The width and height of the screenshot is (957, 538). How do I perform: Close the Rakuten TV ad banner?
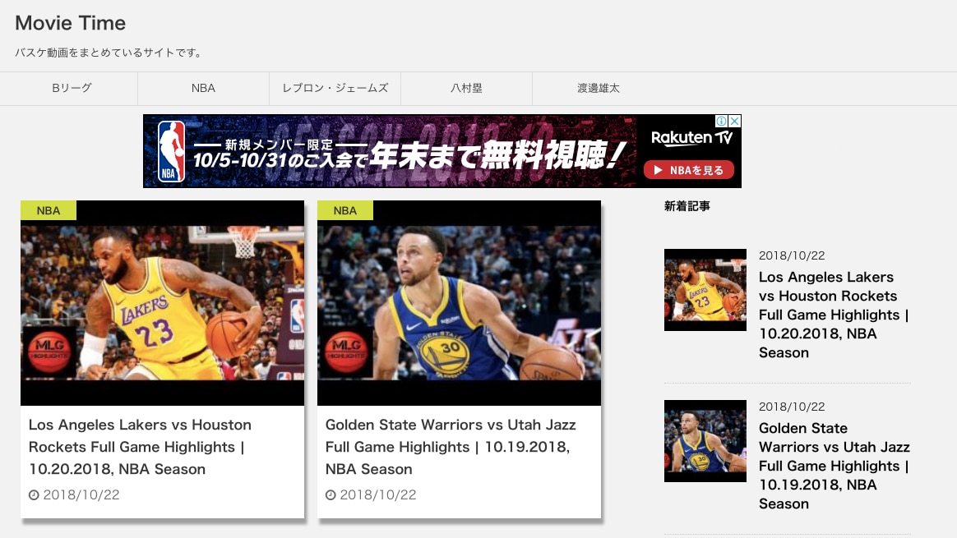click(735, 121)
